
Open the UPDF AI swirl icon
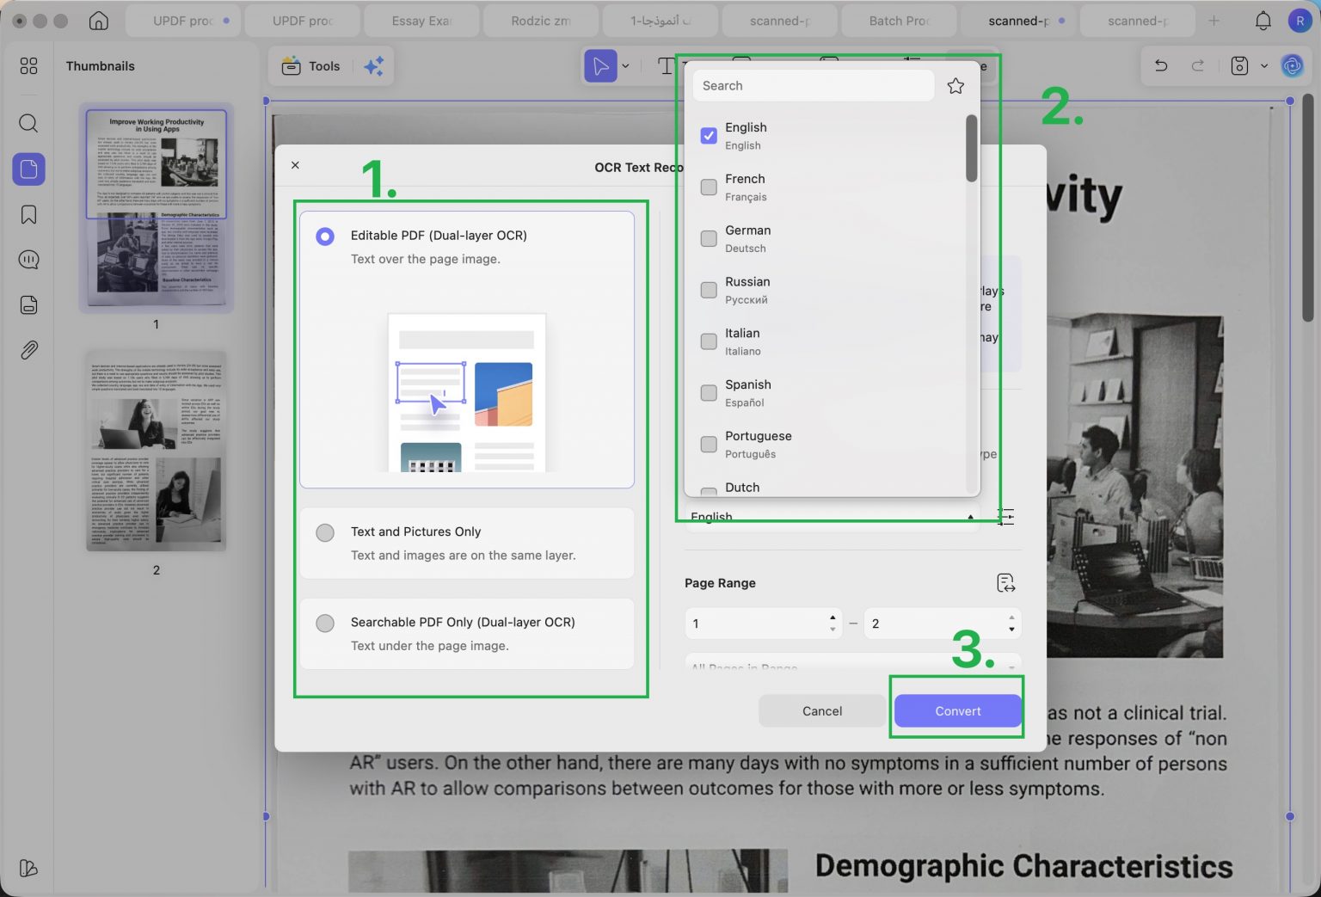coord(1292,65)
